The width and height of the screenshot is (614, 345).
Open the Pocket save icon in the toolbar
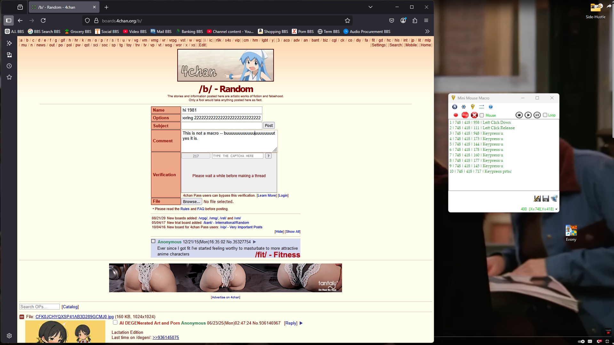click(392, 20)
